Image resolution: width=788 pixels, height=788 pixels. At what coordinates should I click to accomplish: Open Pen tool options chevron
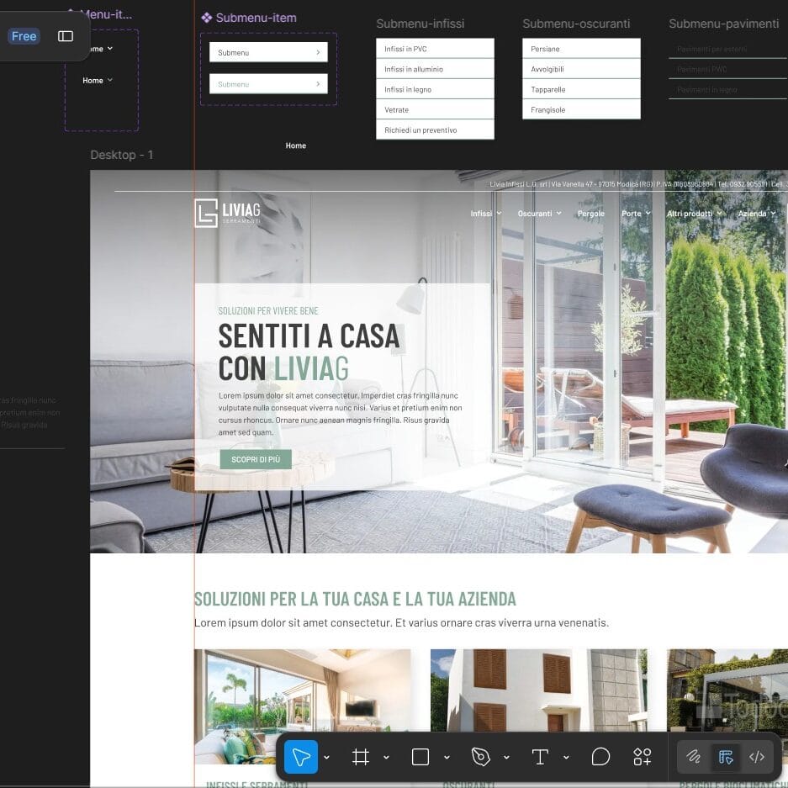506,758
